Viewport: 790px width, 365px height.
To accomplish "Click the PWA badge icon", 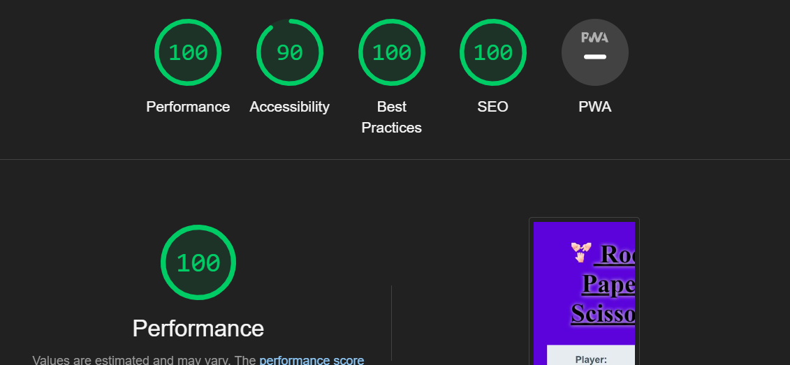I will (x=595, y=52).
